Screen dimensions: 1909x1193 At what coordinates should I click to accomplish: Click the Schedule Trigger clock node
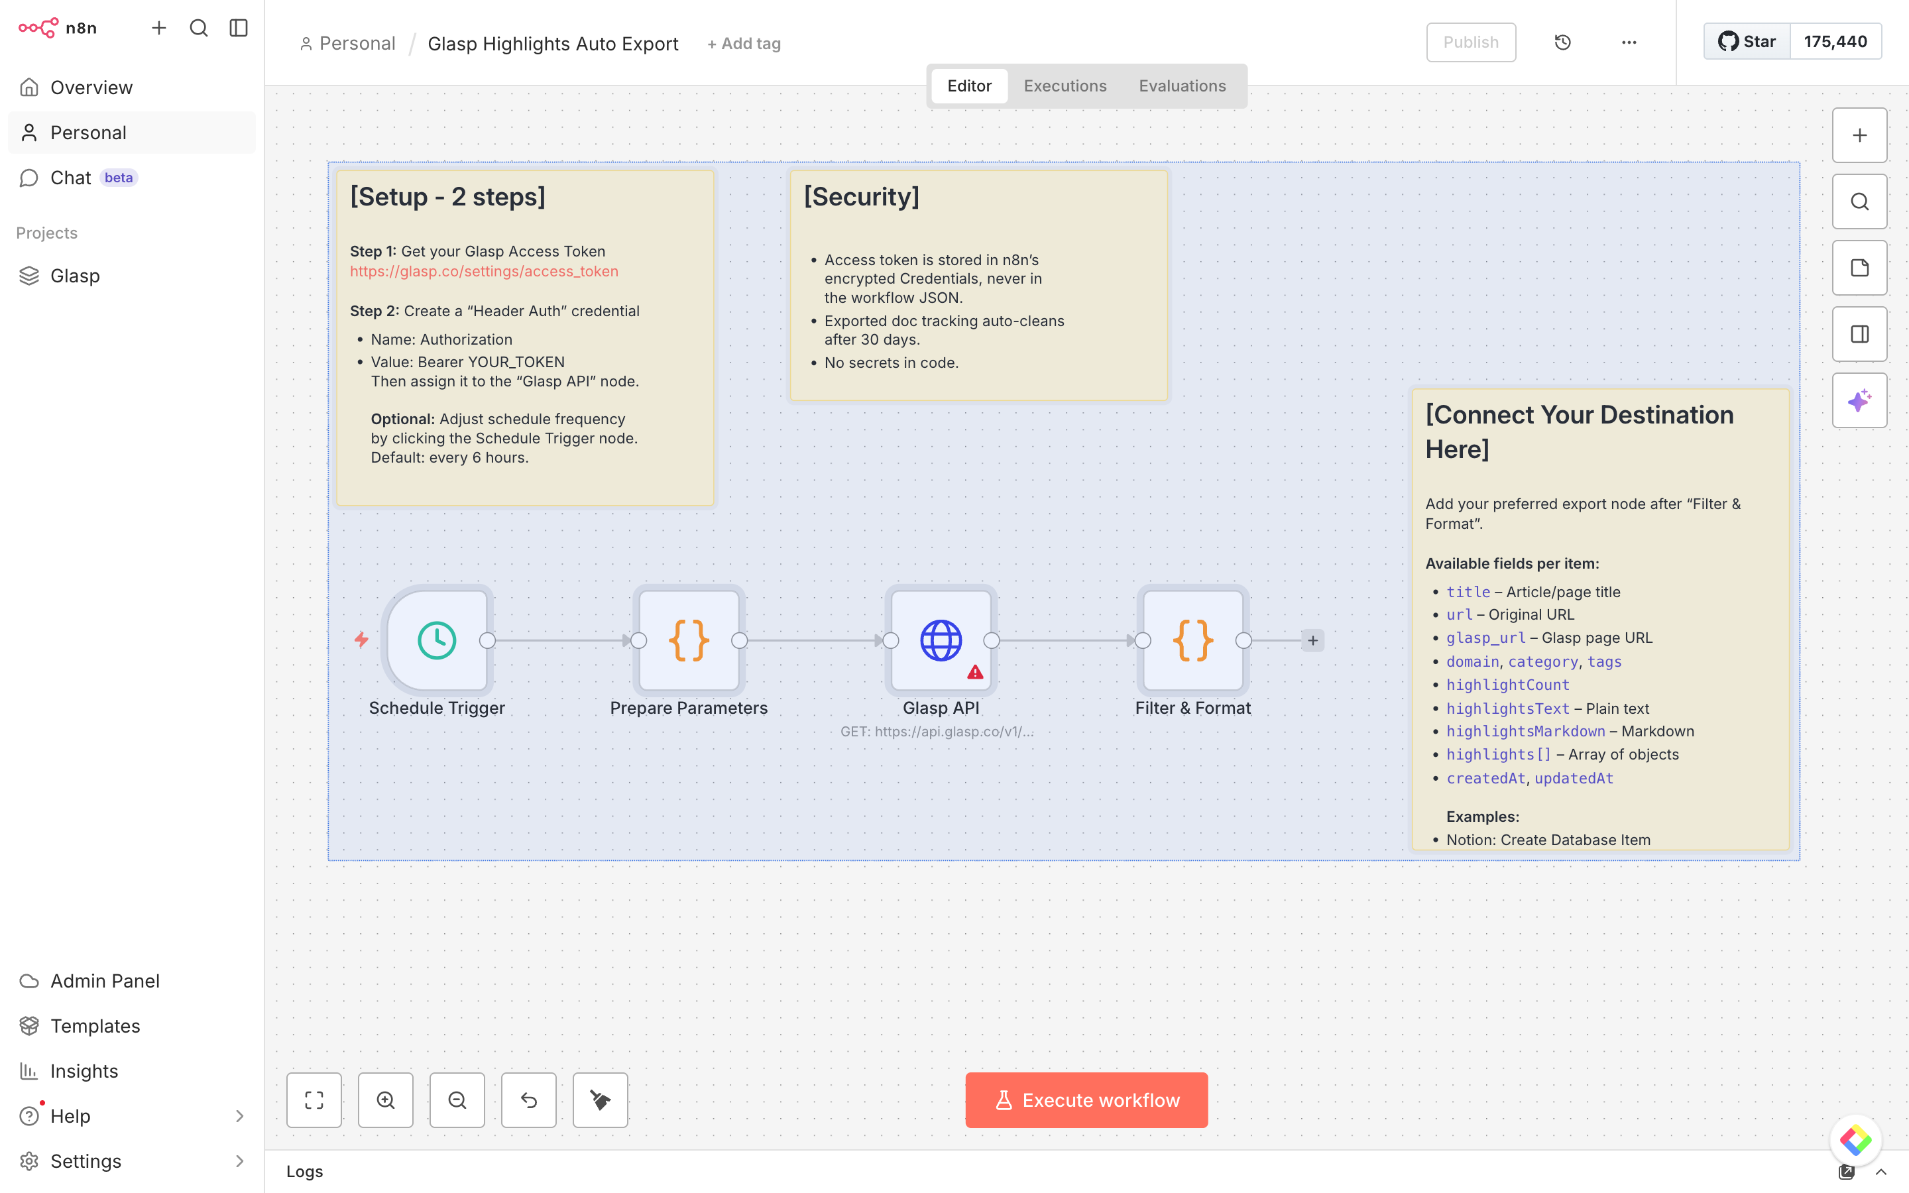pos(436,640)
